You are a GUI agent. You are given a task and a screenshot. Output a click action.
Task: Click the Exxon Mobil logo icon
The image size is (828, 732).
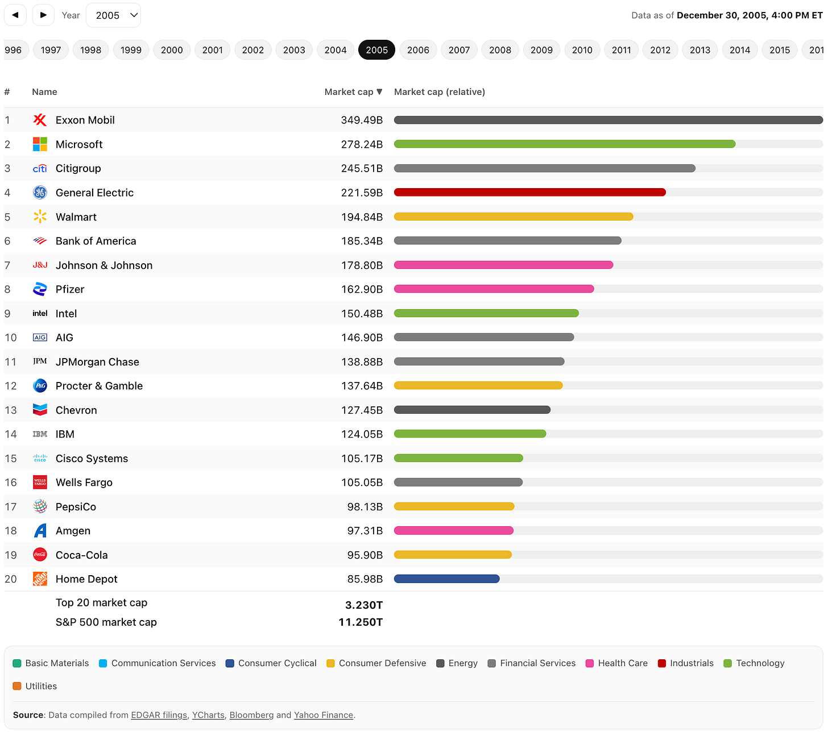pyautogui.click(x=40, y=120)
